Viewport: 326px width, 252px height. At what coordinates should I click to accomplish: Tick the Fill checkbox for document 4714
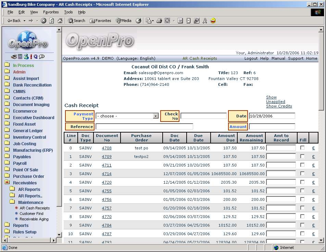coord(302,173)
